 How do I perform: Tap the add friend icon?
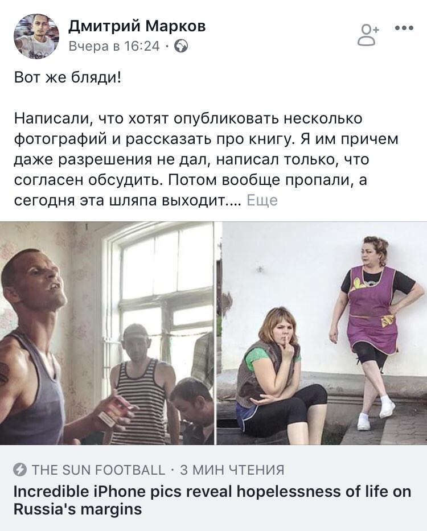[x=368, y=34]
